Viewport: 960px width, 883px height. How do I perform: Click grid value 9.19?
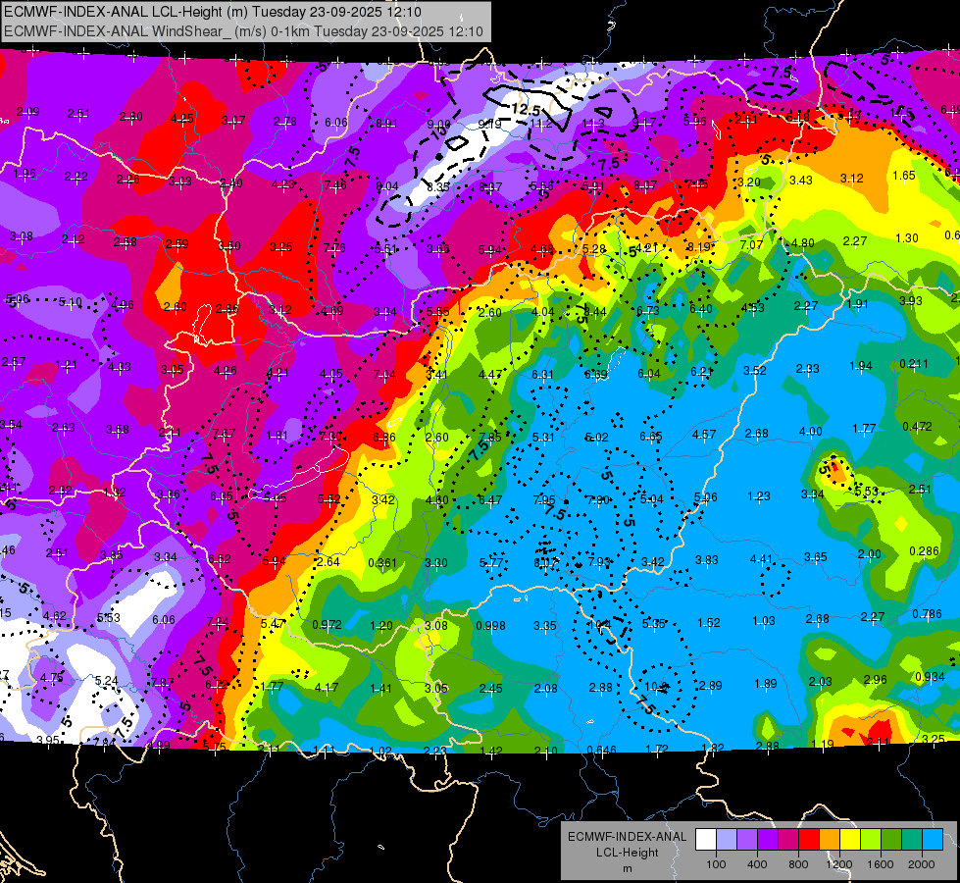pyautogui.click(x=488, y=124)
